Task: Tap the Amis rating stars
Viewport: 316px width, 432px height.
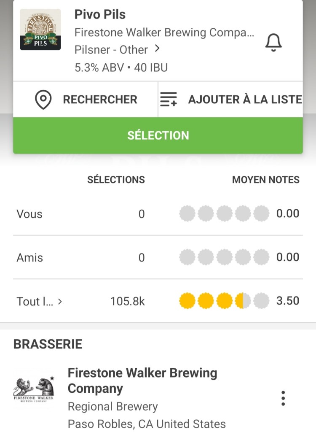Action: pyautogui.click(x=224, y=257)
